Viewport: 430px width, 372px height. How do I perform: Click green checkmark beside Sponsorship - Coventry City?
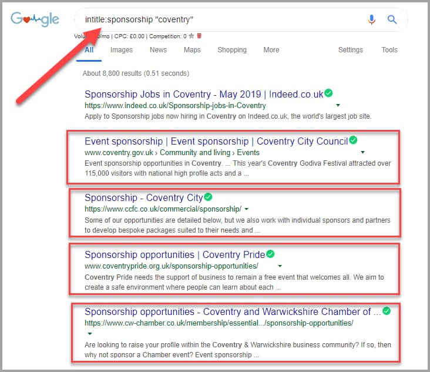tap(208, 197)
